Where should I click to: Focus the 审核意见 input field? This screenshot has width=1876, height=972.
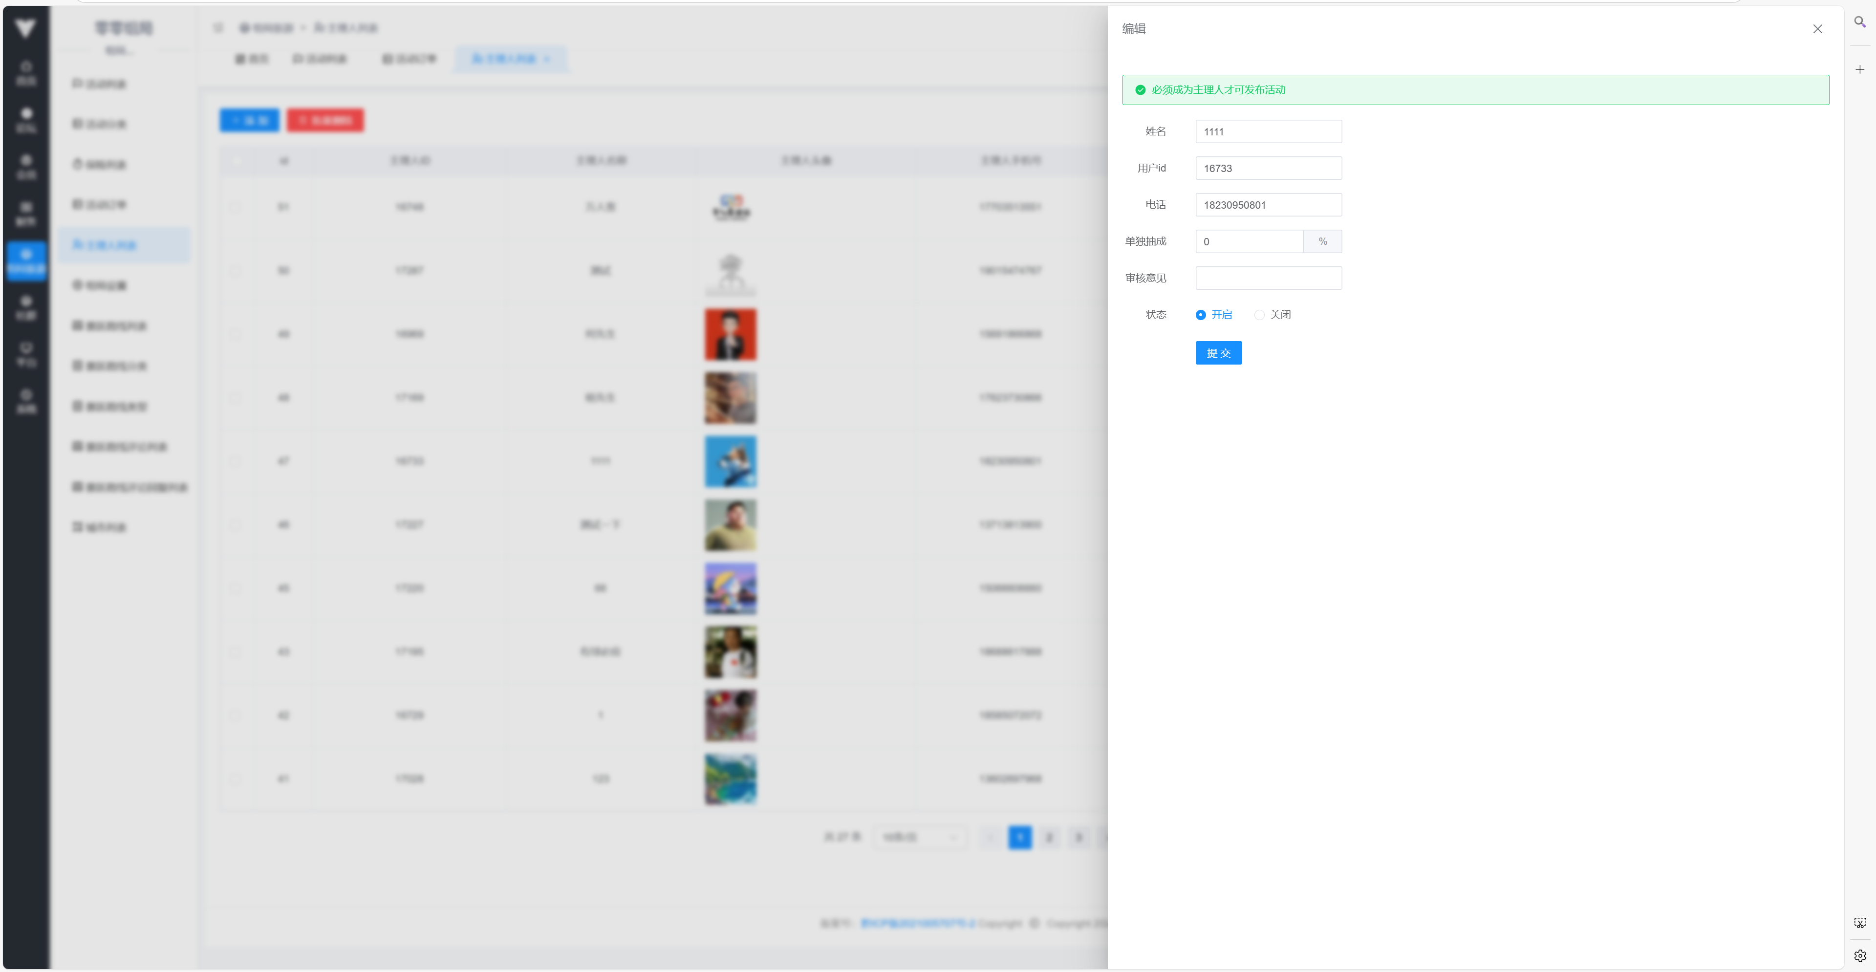click(x=1268, y=278)
